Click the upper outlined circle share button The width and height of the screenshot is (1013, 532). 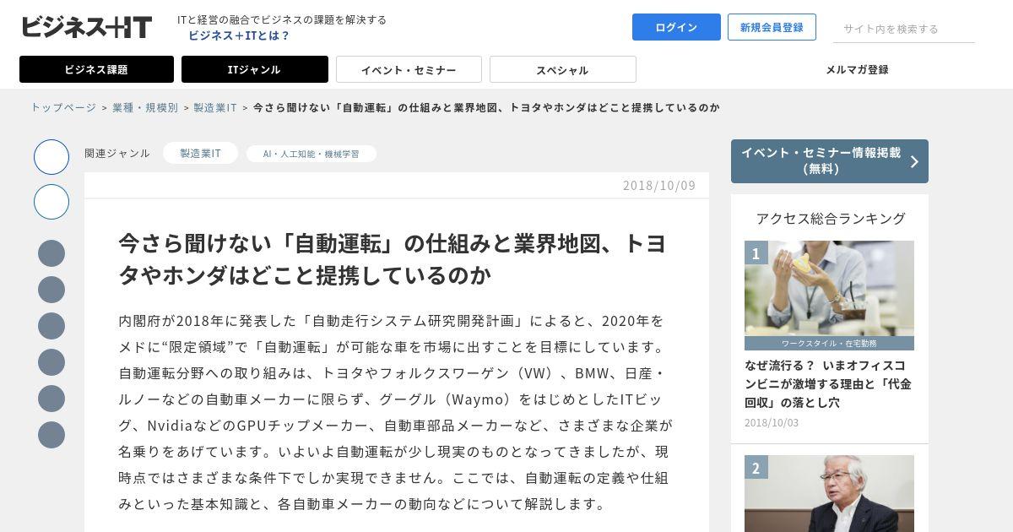point(51,157)
